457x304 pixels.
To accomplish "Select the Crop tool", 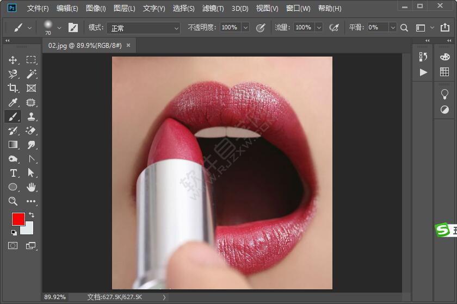I will 13,88.
